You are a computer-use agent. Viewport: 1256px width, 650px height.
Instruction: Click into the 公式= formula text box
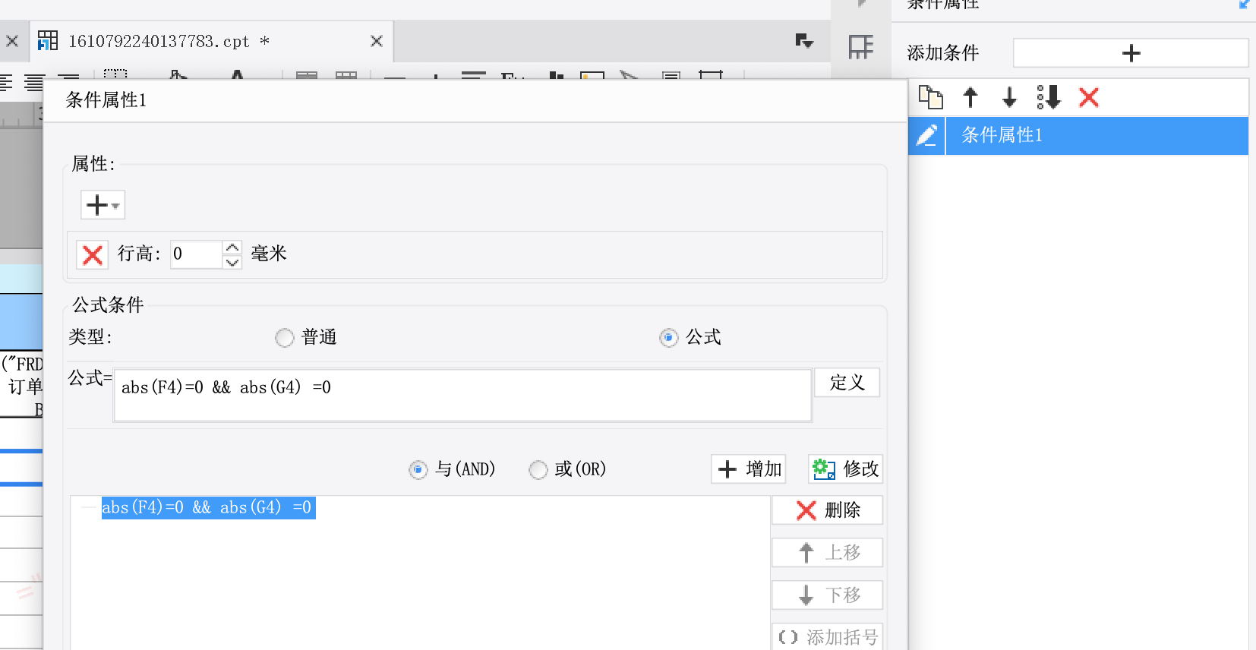click(x=462, y=395)
